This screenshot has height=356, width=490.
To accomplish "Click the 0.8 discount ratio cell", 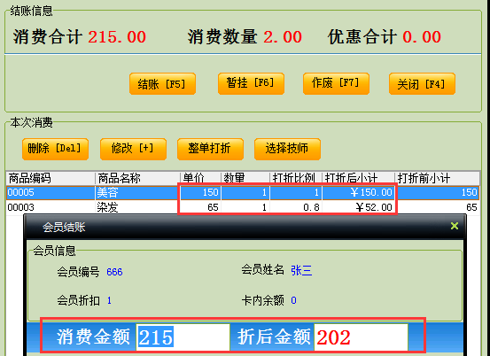I will tap(296, 207).
